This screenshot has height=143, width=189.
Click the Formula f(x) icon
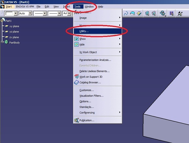pos(77,12)
